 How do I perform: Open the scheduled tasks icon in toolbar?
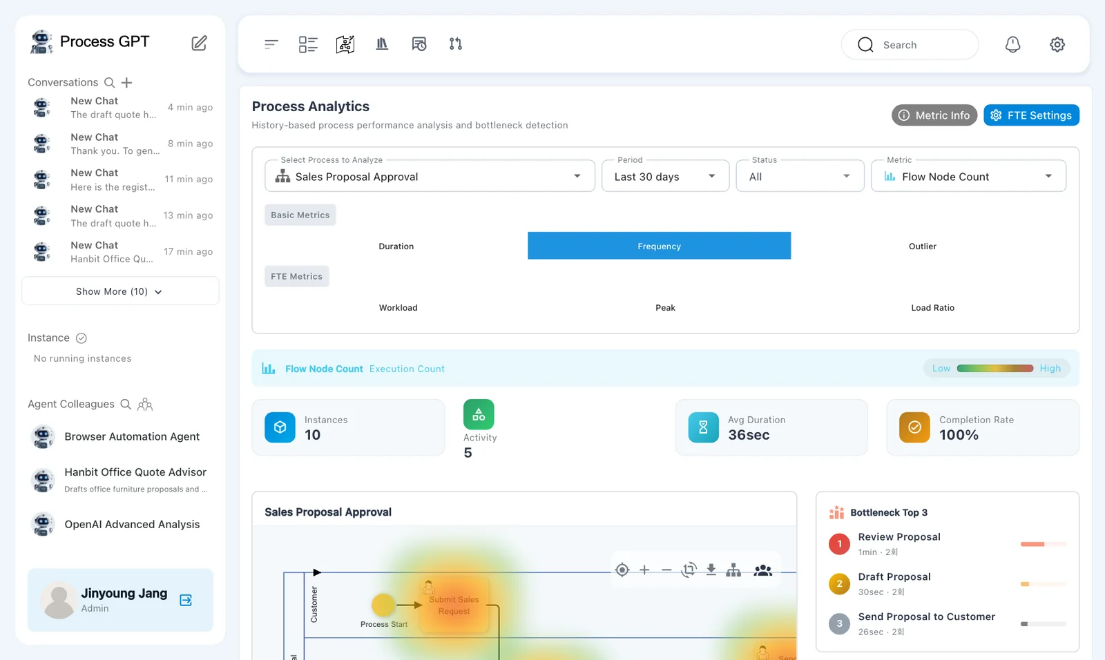click(419, 44)
